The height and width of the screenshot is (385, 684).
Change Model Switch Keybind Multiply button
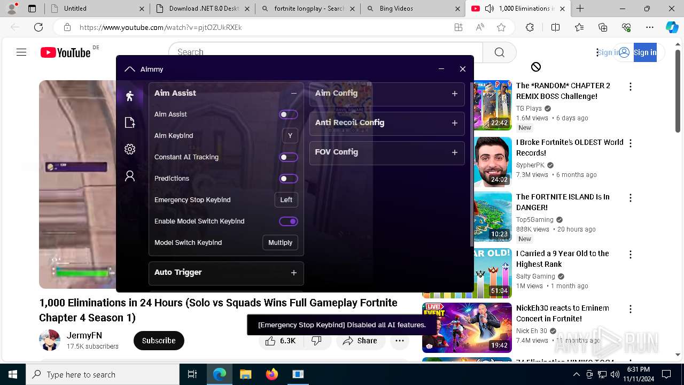[x=281, y=243]
